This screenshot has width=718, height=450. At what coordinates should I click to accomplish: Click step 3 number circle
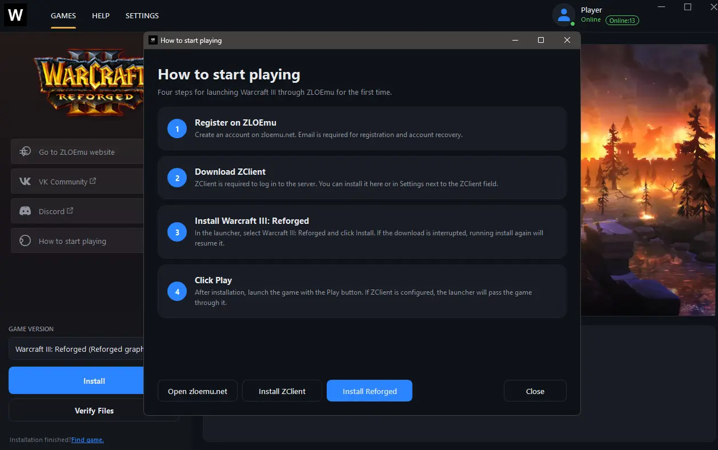[x=177, y=232]
